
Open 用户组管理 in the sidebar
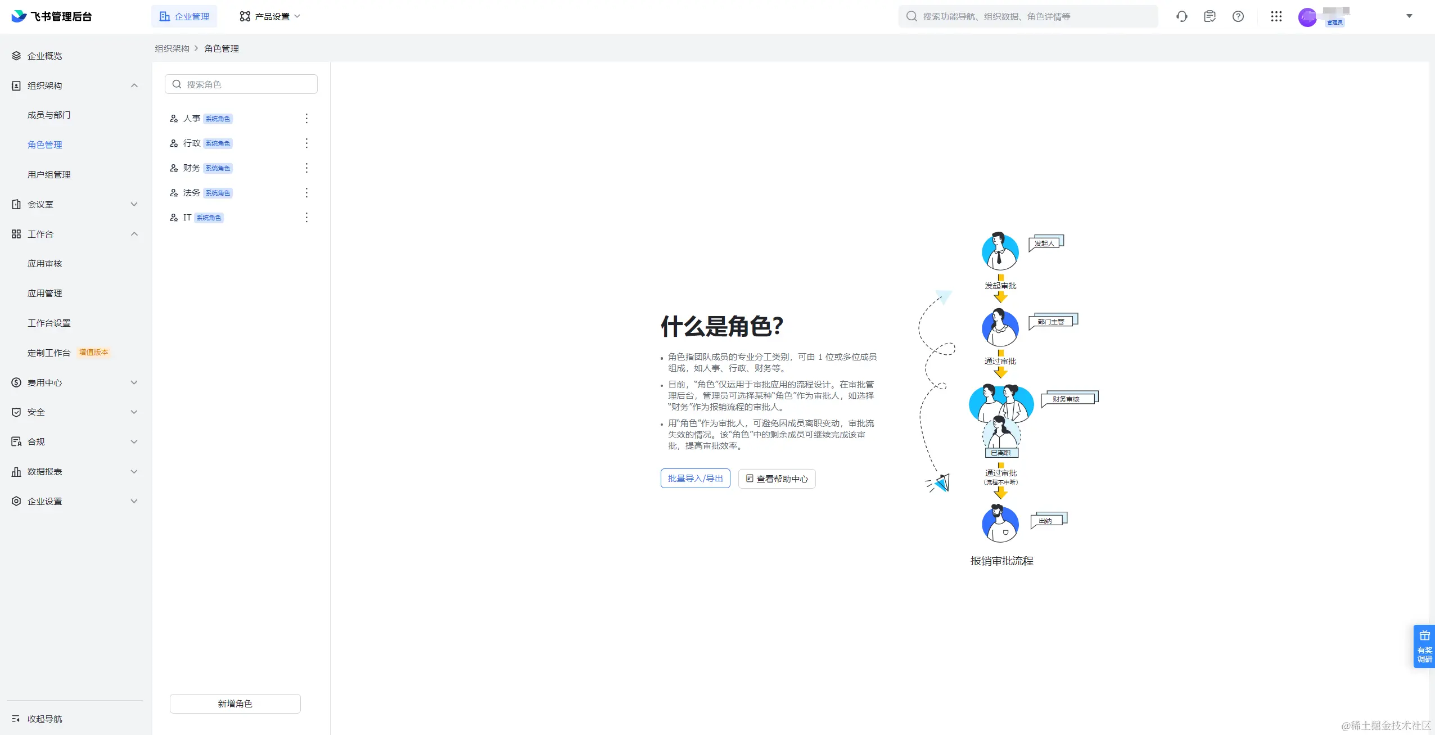pos(49,174)
